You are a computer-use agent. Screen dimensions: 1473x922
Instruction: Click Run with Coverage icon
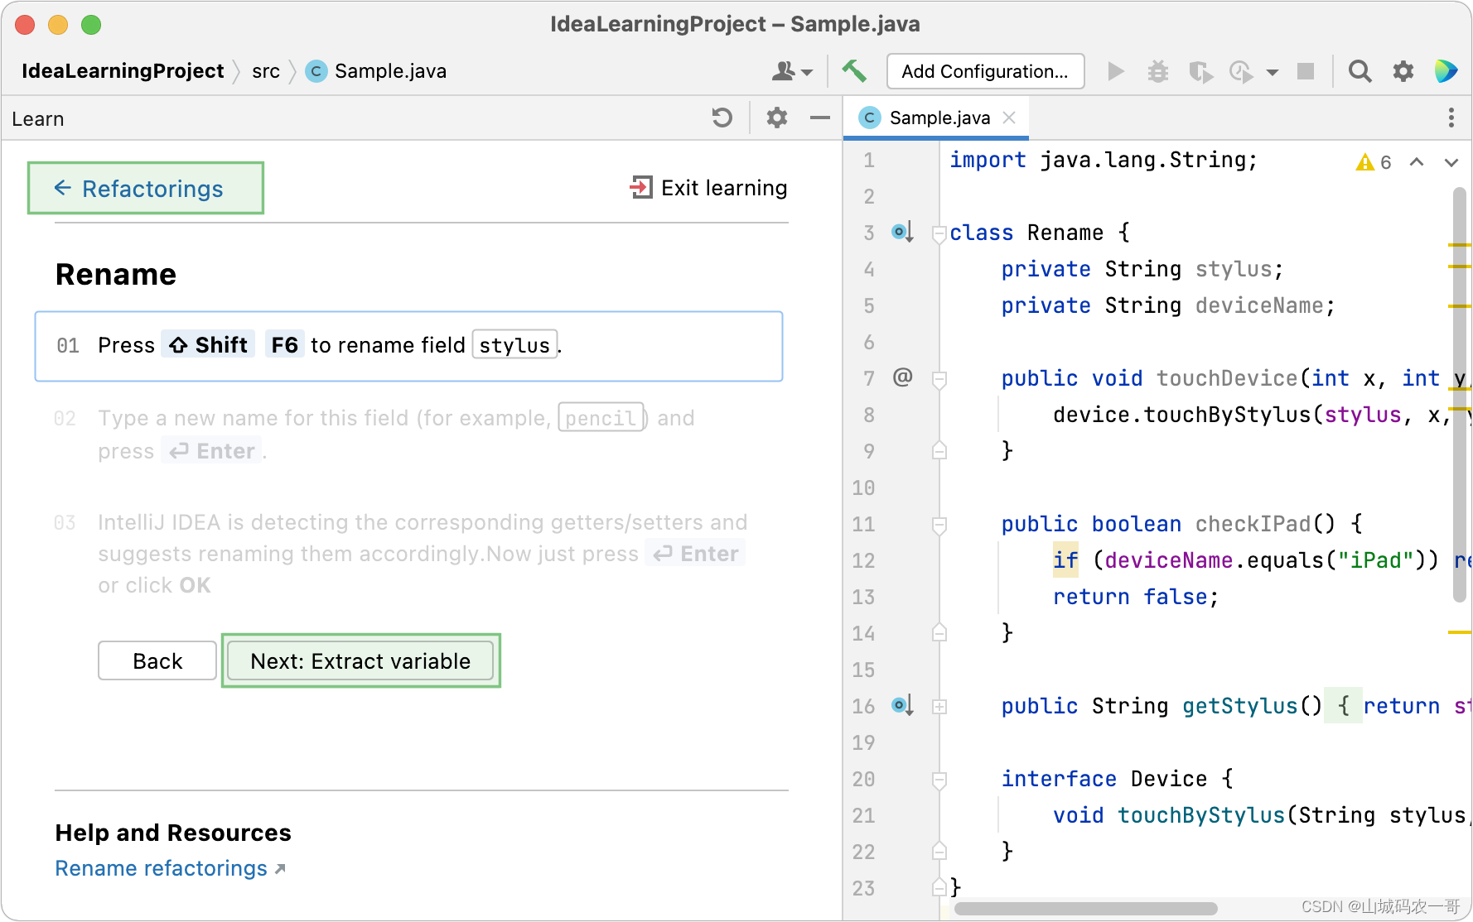click(x=1200, y=71)
